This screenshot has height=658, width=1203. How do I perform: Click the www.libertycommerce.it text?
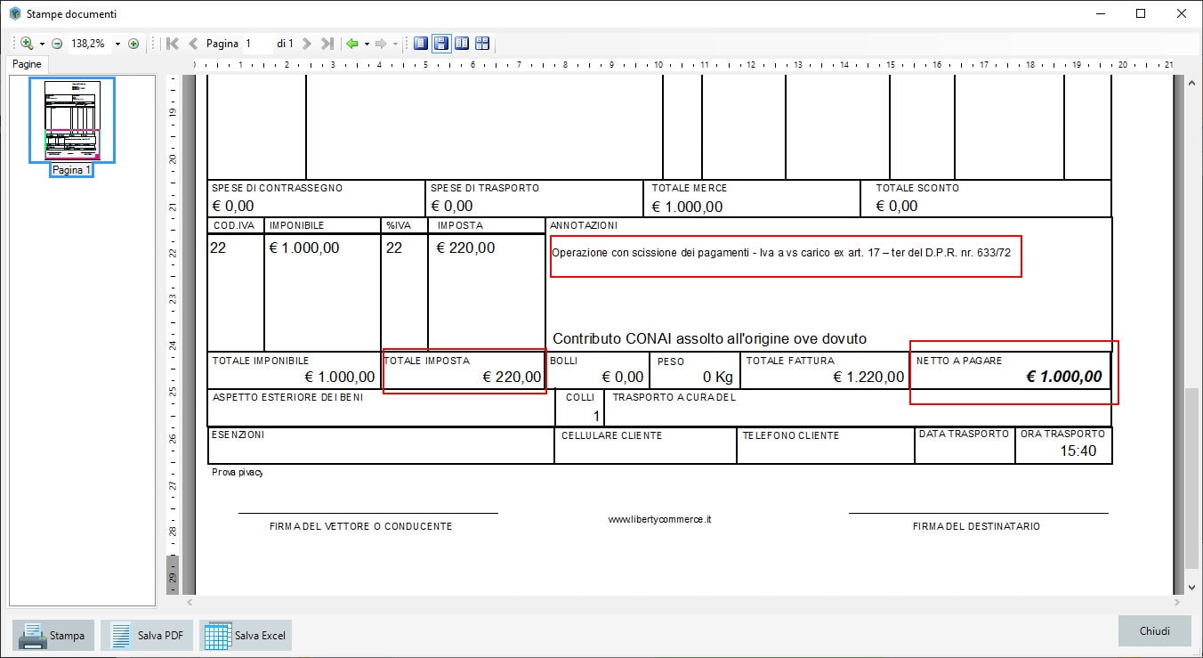pos(659,519)
